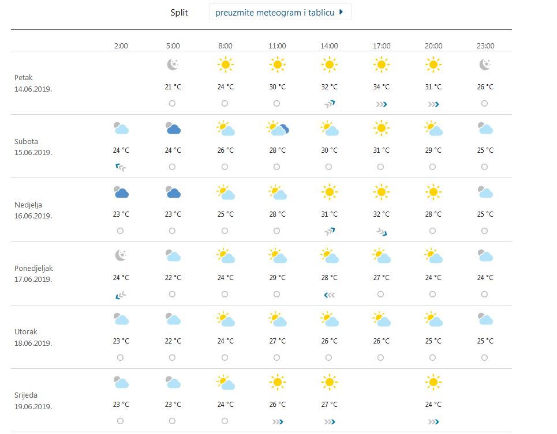Click the sun-behind-cloud icon for Nedjelja 8:00

click(225, 192)
